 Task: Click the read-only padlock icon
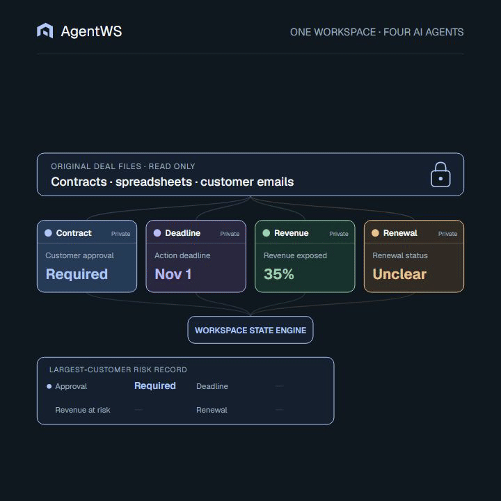tap(440, 175)
